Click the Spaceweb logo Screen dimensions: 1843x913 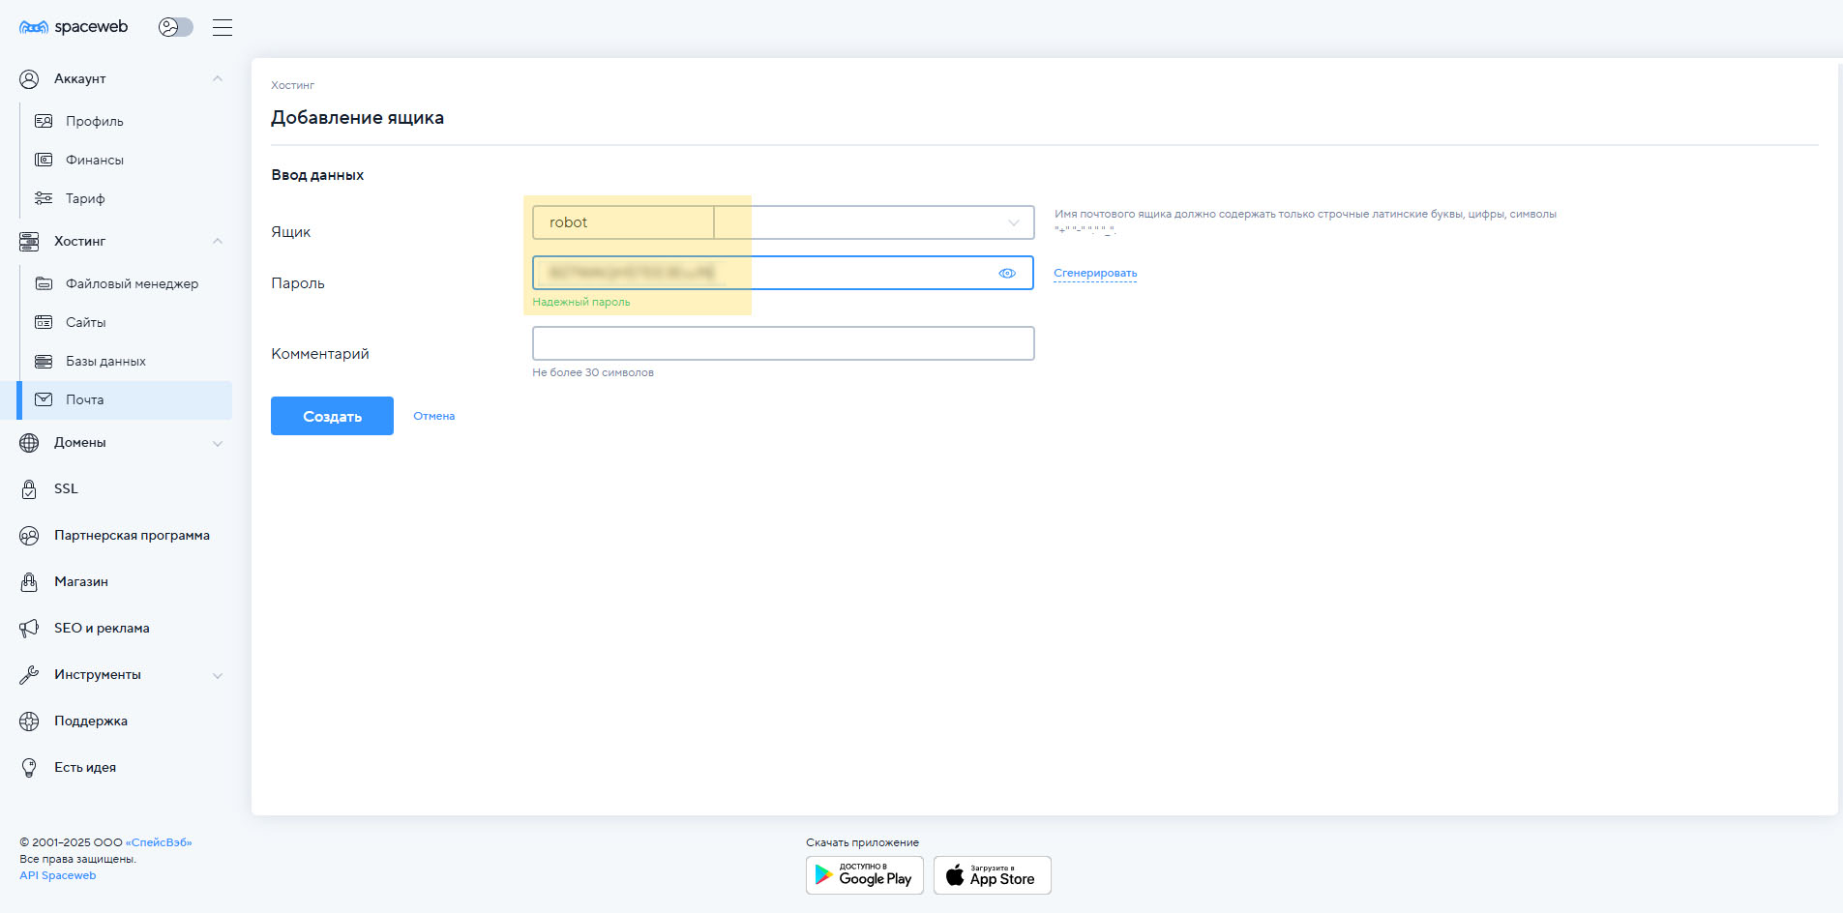(x=74, y=27)
